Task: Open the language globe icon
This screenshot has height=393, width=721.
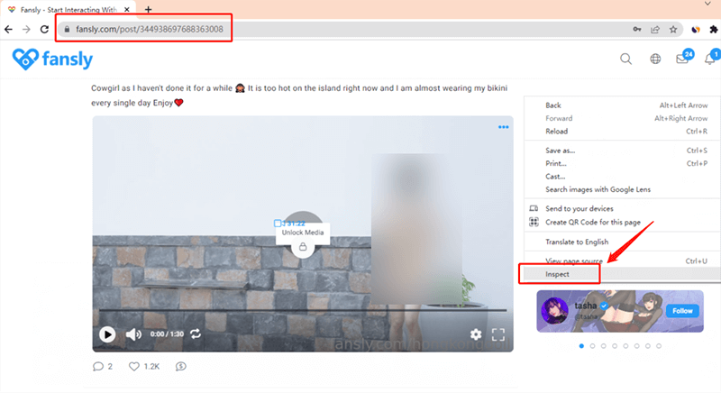Action: [655, 59]
